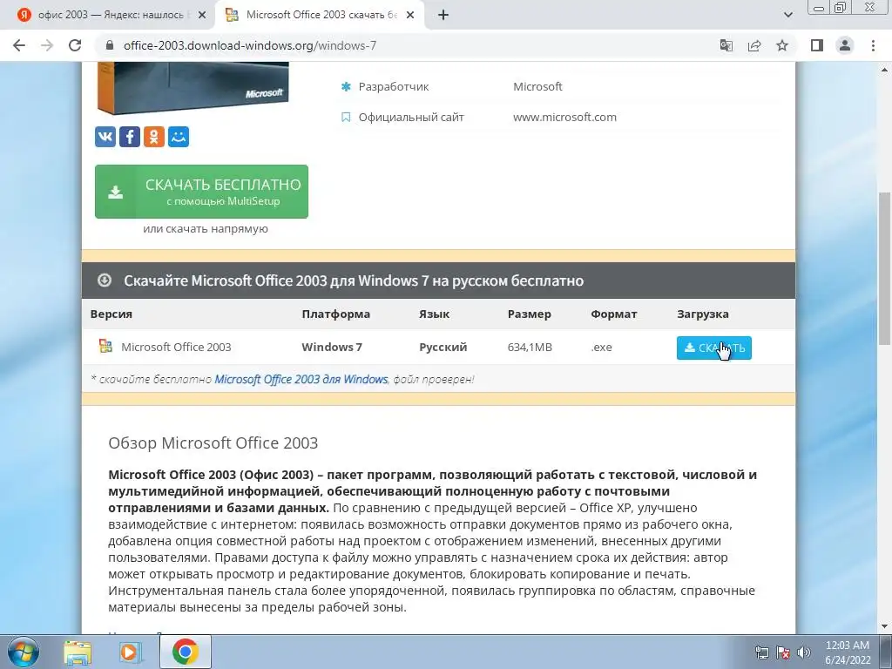Open the Chrome side panel

click(817, 45)
